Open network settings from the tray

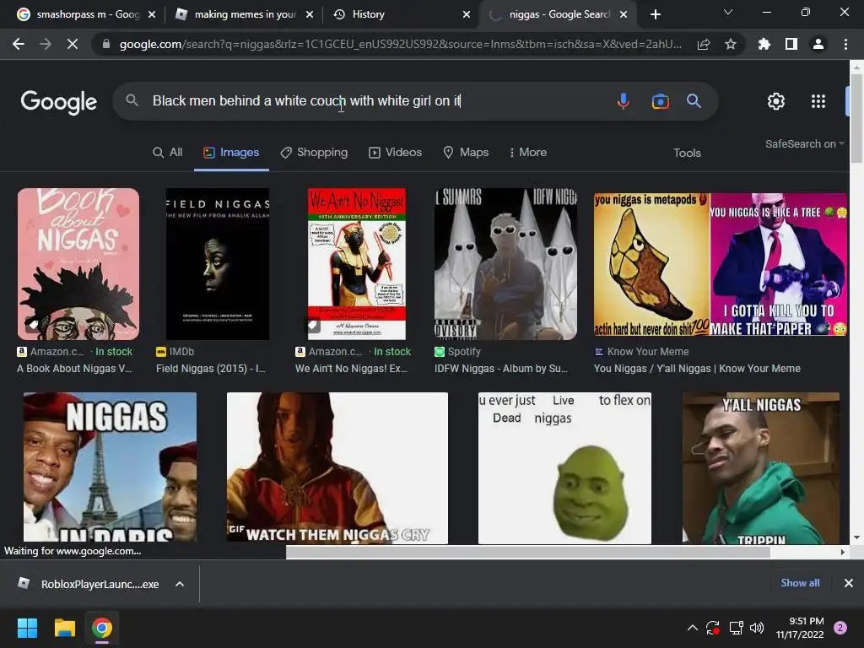(736, 628)
